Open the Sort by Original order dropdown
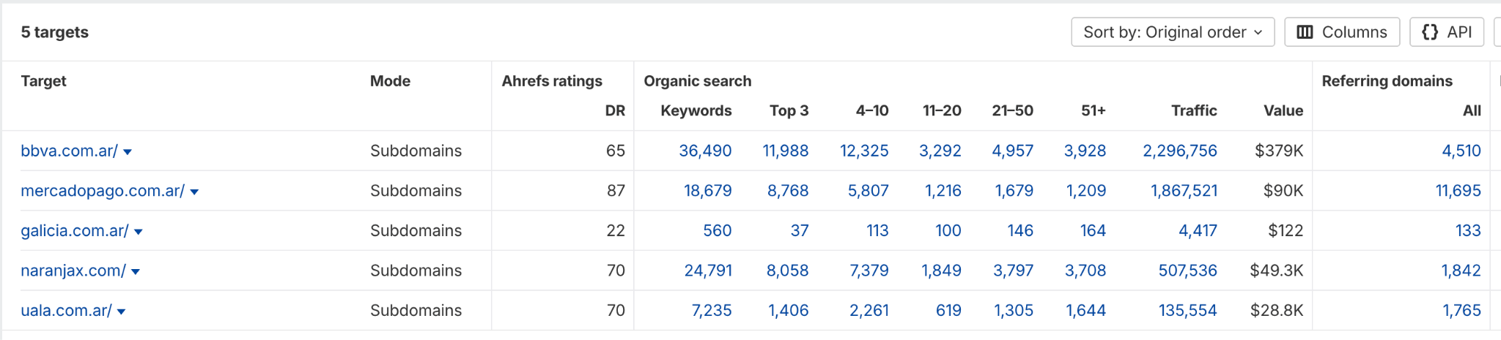Image resolution: width=1501 pixels, height=340 pixels. 1172,32
